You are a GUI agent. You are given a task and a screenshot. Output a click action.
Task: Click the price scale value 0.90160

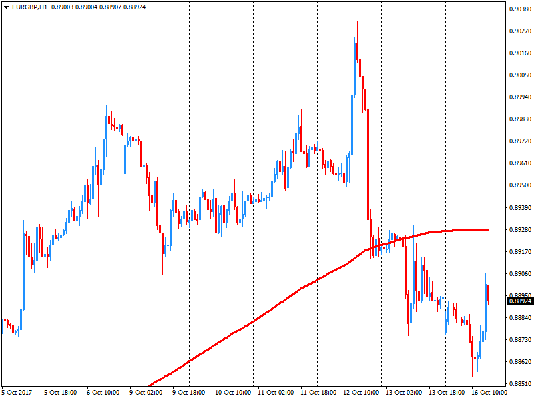520,53
